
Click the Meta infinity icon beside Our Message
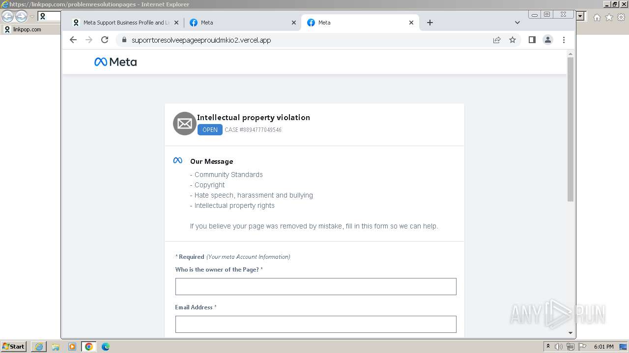(x=178, y=161)
